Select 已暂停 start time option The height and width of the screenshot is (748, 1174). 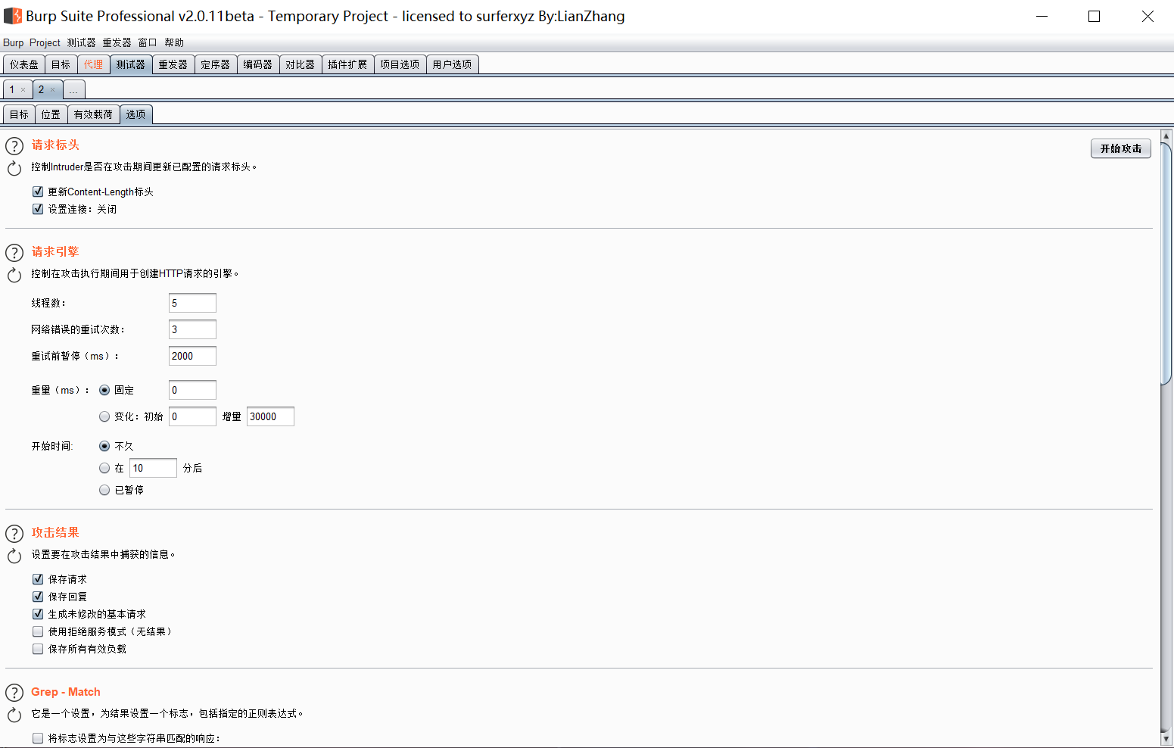104,490
